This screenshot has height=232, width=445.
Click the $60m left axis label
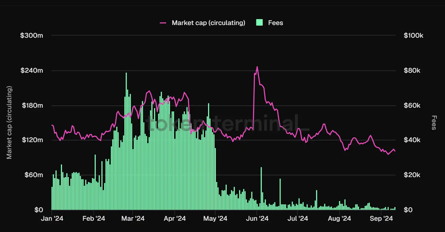coord(34,175)
